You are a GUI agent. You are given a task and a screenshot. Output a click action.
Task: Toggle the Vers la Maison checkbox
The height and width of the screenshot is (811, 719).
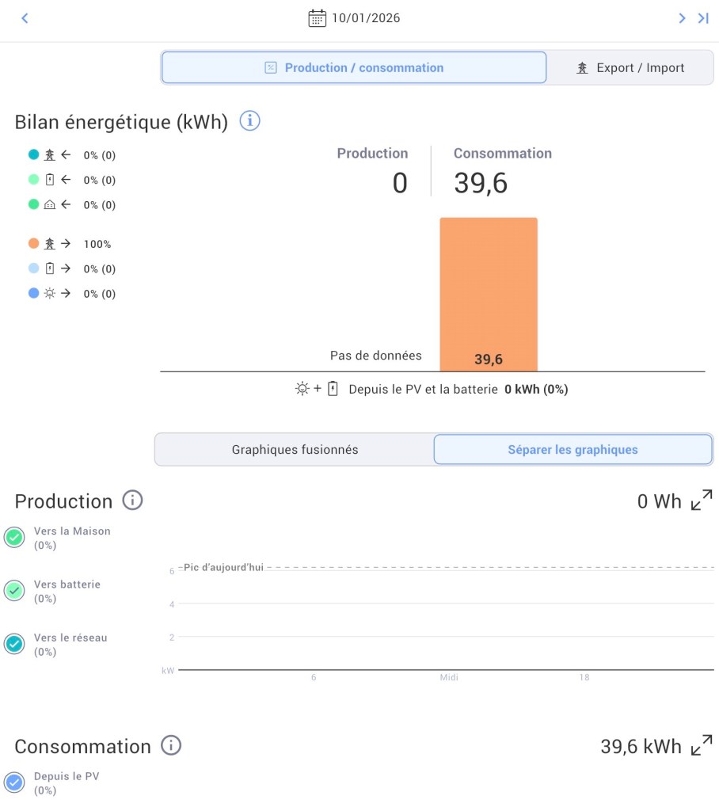tap(14, 538)
